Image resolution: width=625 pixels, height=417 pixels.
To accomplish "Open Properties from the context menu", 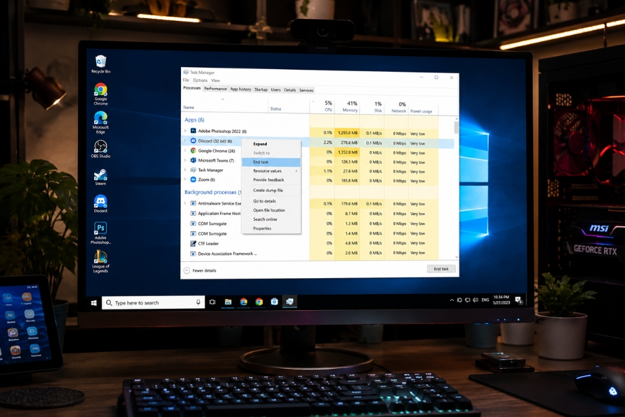I will (271, 229).
